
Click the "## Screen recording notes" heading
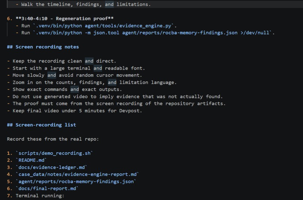tap(43, 47)
